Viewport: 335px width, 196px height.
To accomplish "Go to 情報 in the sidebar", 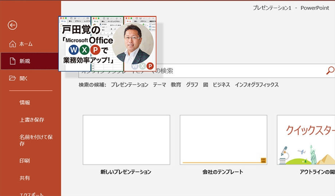I will tap(25, 103).
